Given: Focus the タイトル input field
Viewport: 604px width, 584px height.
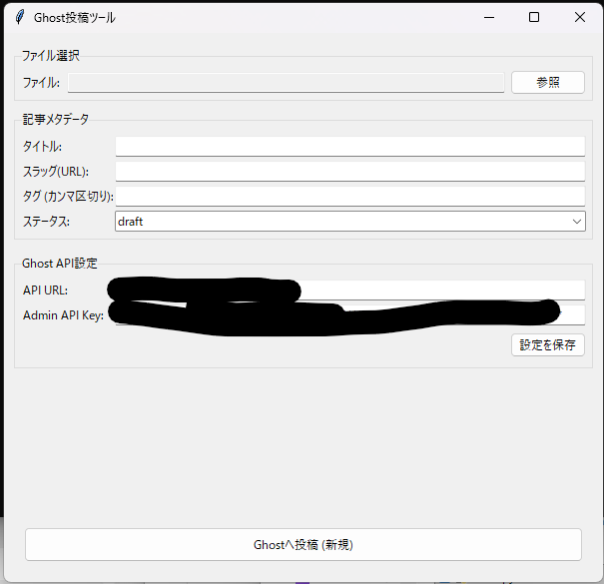Looking at the screenshot, I should tap(350, 147).
